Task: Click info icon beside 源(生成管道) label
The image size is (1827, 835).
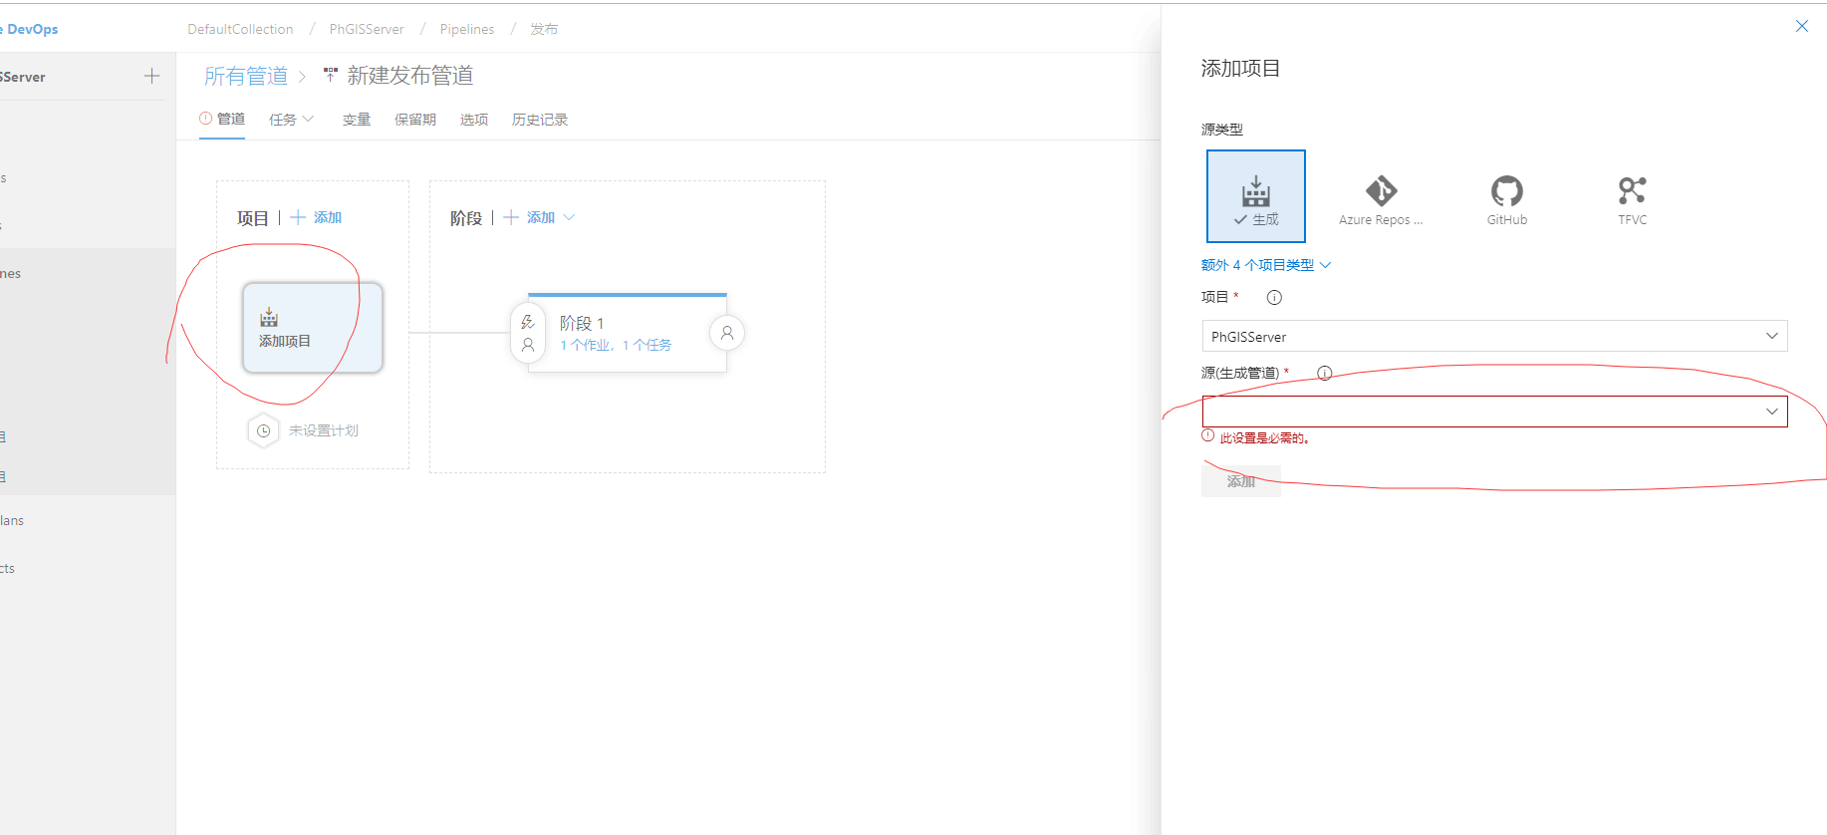Action: (1324, 373)
